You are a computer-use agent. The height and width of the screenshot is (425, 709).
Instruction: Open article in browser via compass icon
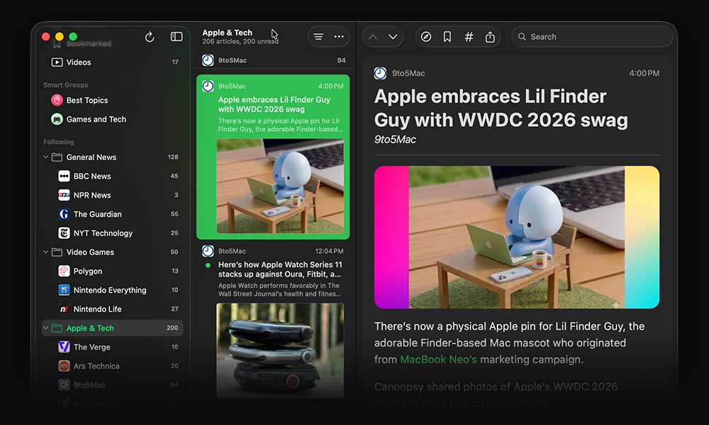click(x=426, y=37)
